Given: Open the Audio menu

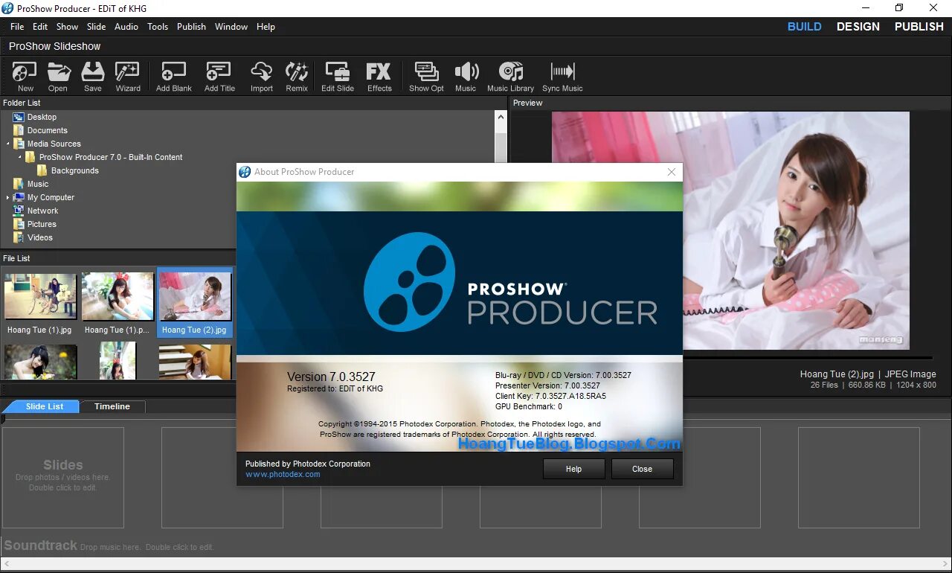Looking at the screenshot, I should coord(126,26).
